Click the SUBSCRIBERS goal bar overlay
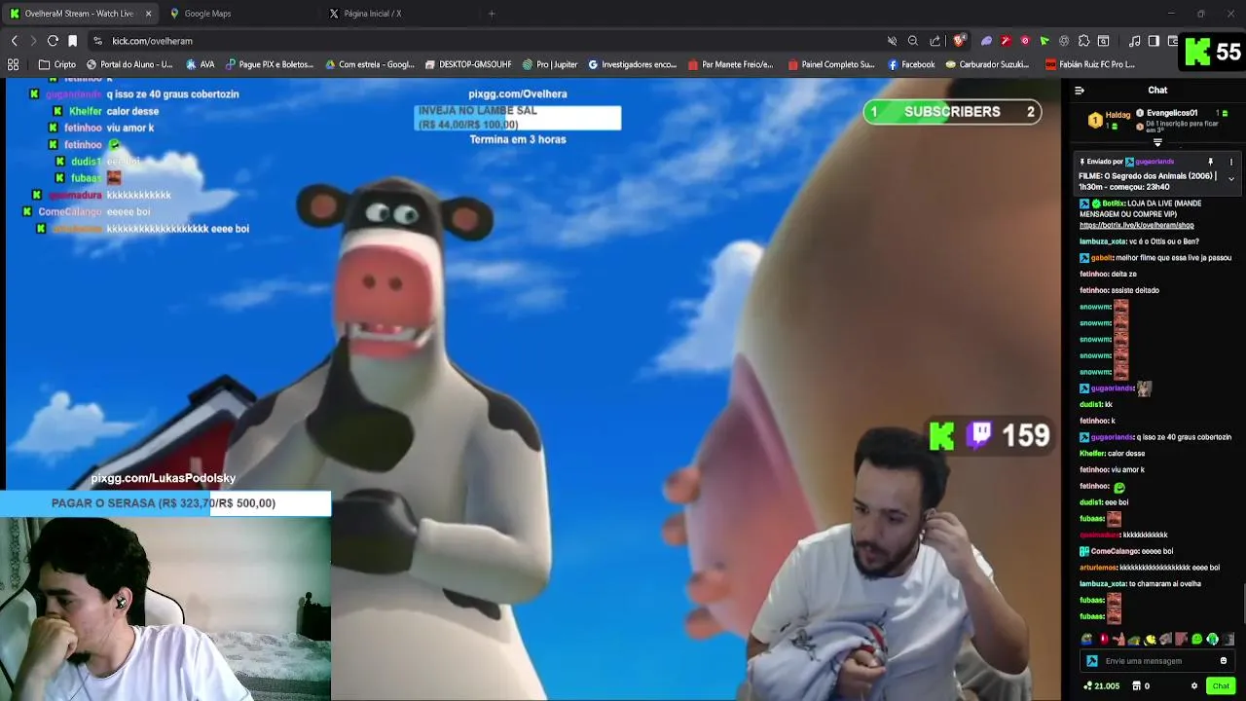This screenshot has width=1246, height=701. (952, 112)
